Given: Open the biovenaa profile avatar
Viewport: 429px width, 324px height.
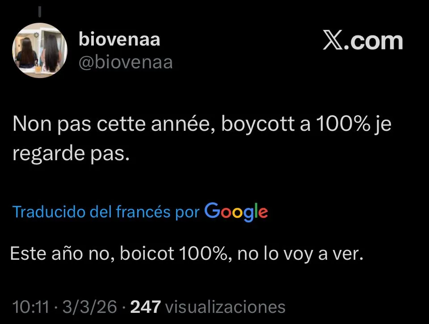Looking at the screenshot, I should click(40, 50).
